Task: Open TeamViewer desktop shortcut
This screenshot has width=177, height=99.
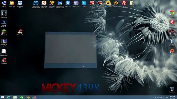Action: click(x=68, y=4)
